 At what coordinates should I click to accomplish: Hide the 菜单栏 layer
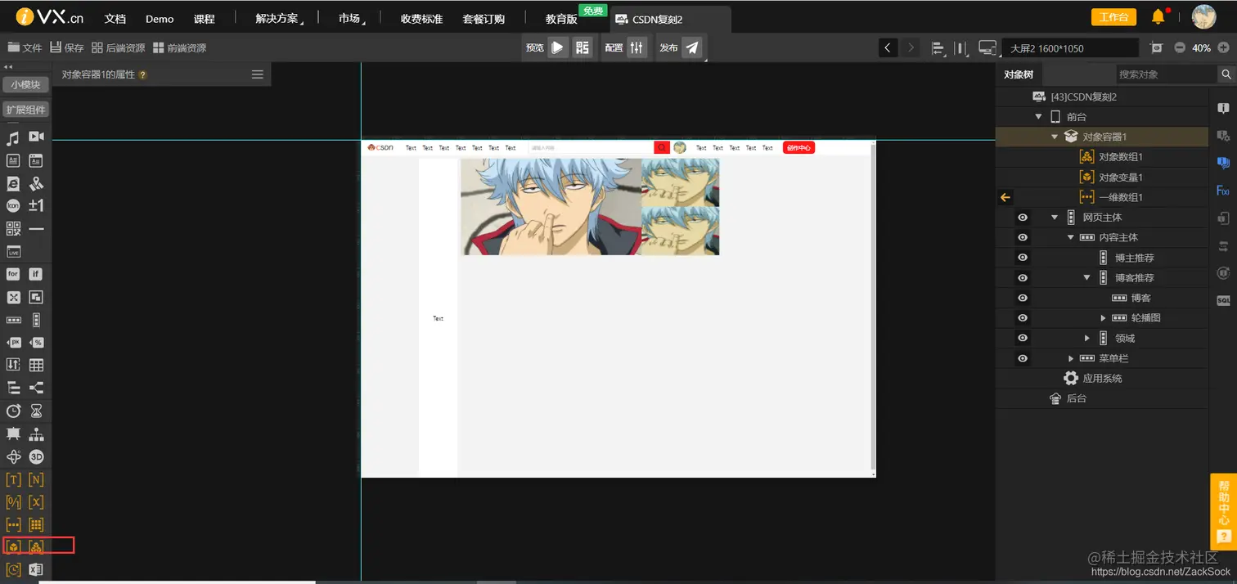pos(1022,358)
